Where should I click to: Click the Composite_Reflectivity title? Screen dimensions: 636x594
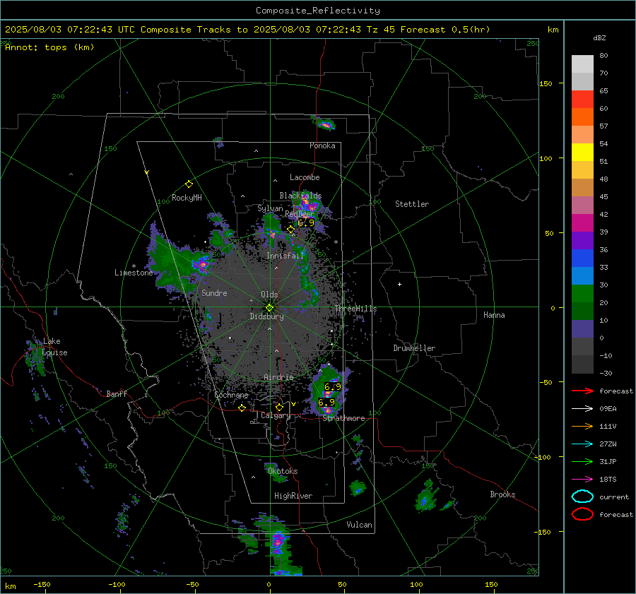click(318, 11)
